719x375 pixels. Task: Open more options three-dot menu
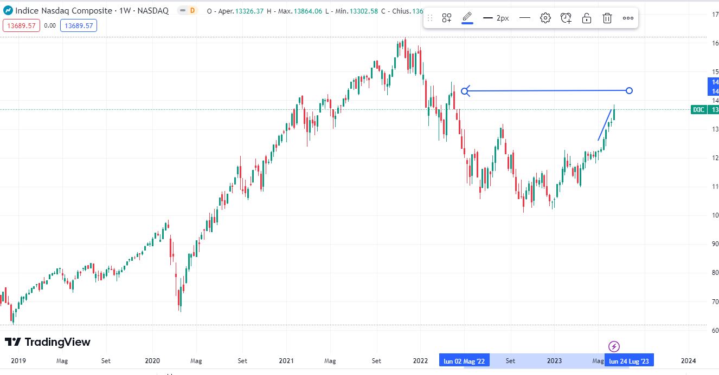(x=628, y=18)
